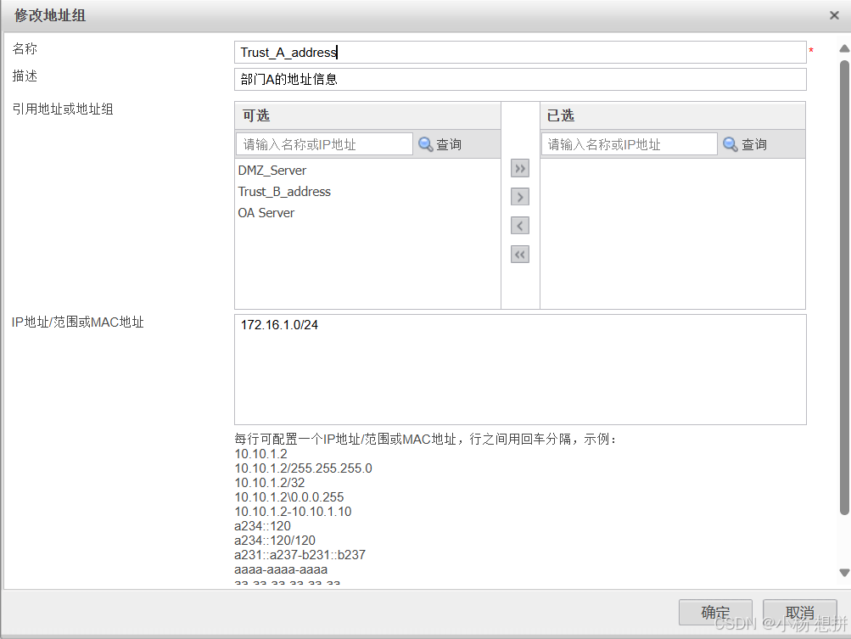The width and height of the screenshot is (851, 639).
Task: Close the 修改地址组 dialog with X
Action: [835, 16]
